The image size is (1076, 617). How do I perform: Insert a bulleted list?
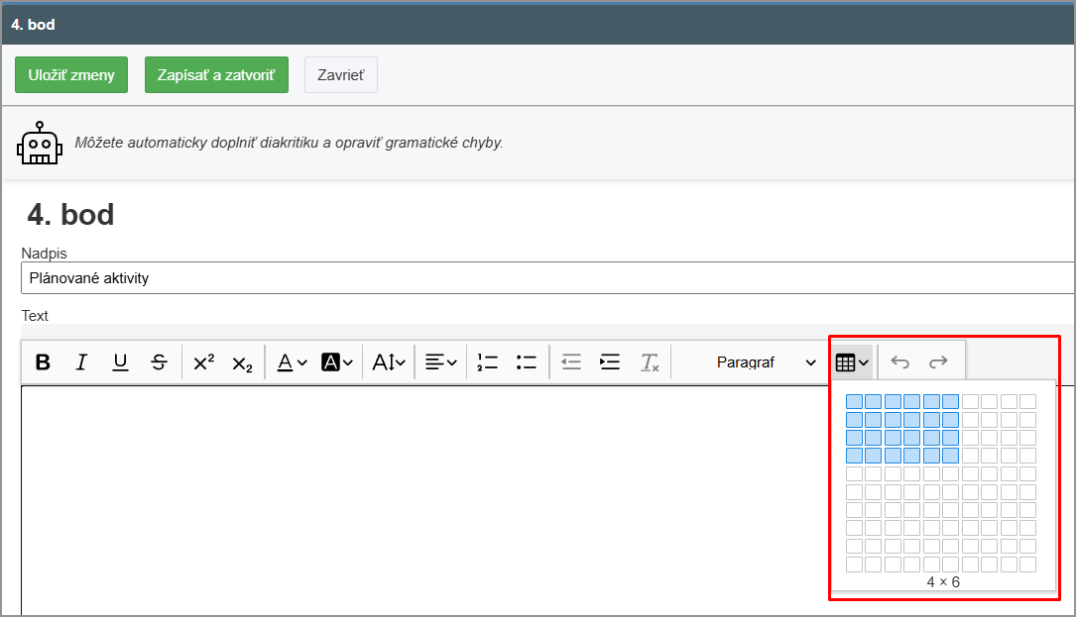coord(526,362)
